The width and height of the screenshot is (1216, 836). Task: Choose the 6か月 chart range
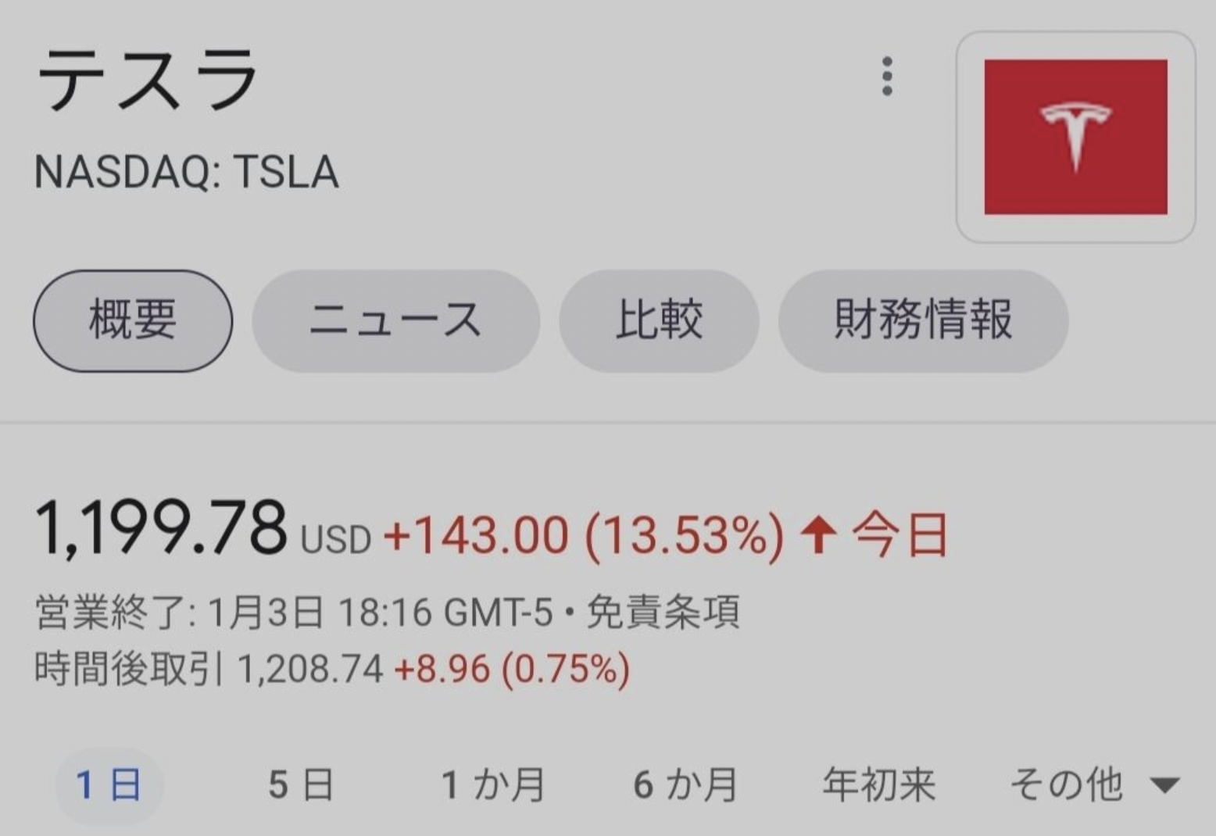coord(685,785)
